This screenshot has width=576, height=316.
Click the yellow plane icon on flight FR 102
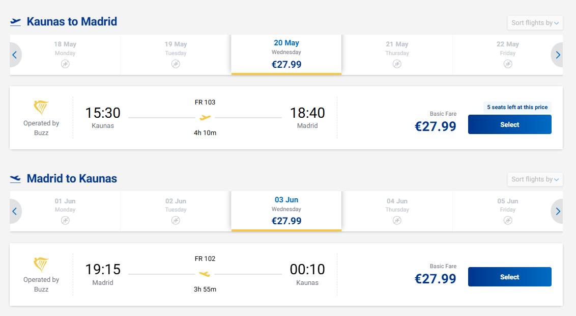tap(205, 274)
